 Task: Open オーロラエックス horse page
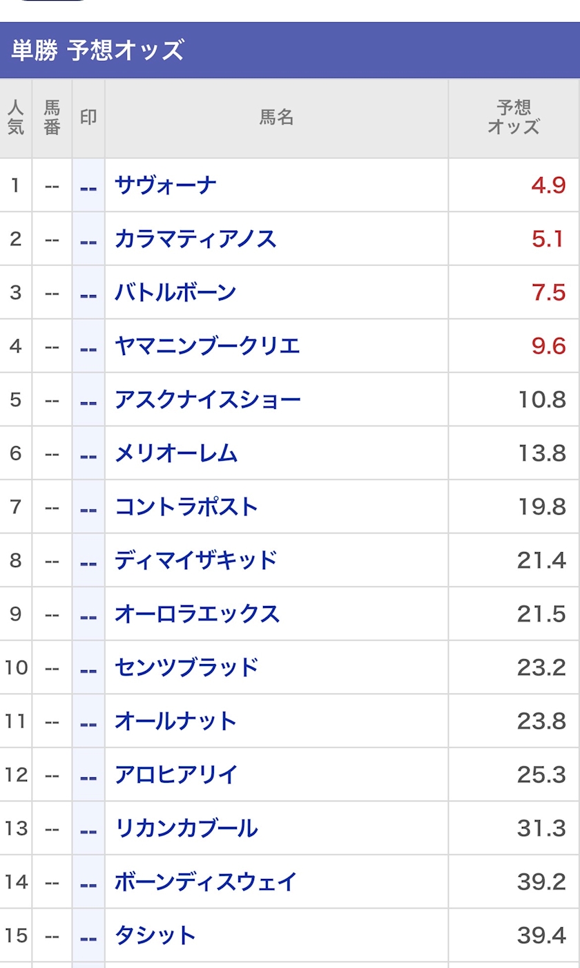pos(197,614)
